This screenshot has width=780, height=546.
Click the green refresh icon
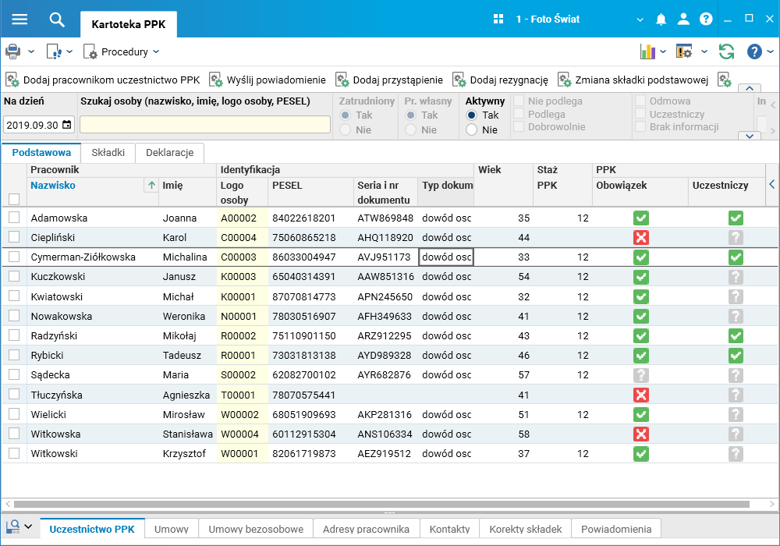(726, 51)
